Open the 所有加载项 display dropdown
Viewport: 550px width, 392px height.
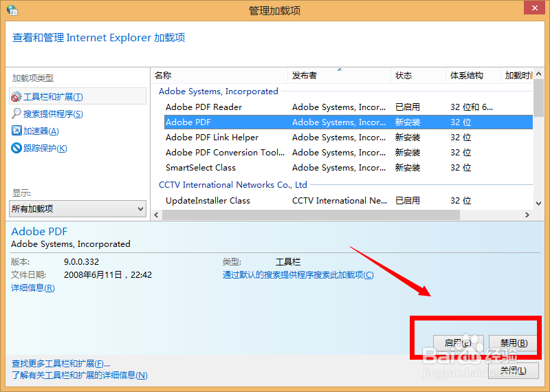78,209
